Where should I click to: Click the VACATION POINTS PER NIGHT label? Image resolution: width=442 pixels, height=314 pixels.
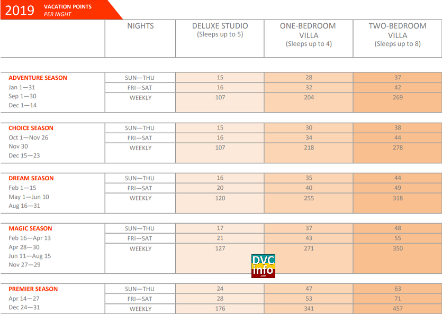pos(69,9)
